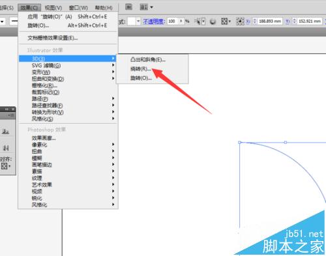Expand the 变形(W) submenu

67,72
